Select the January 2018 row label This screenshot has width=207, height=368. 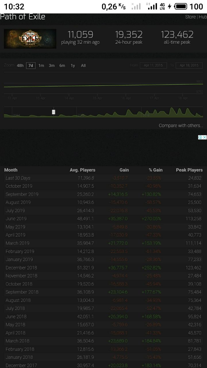[19, 357]
